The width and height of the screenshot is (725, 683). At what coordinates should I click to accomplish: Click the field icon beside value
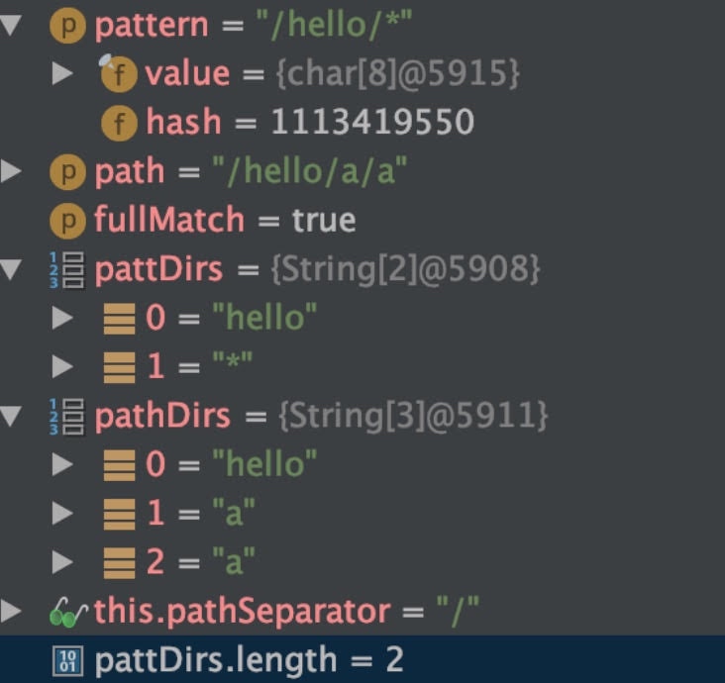118,73
